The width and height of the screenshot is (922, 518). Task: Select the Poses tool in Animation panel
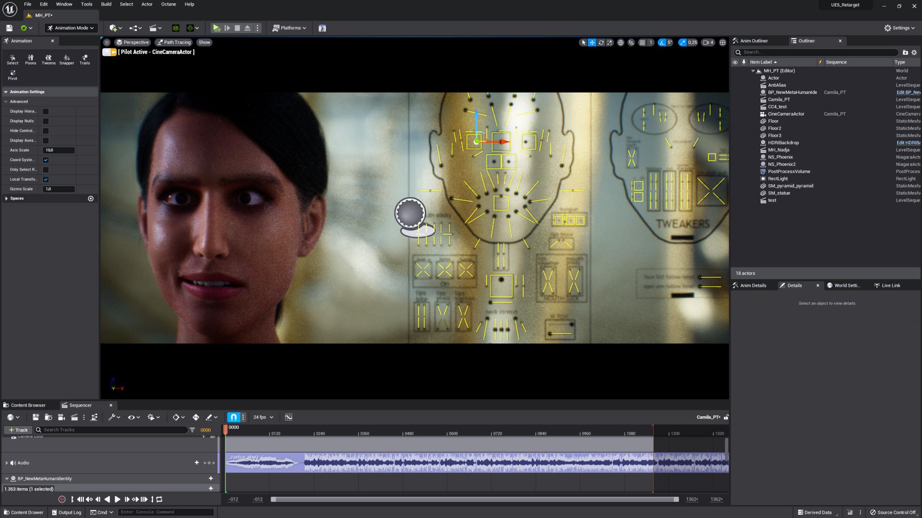click(30, 59)
